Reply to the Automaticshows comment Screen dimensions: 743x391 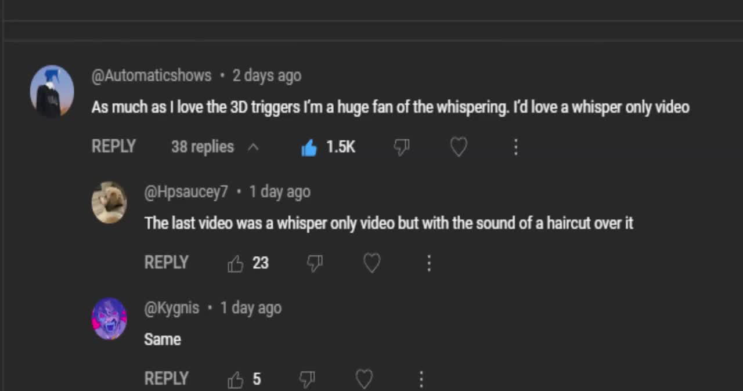(x=114, y=147)
